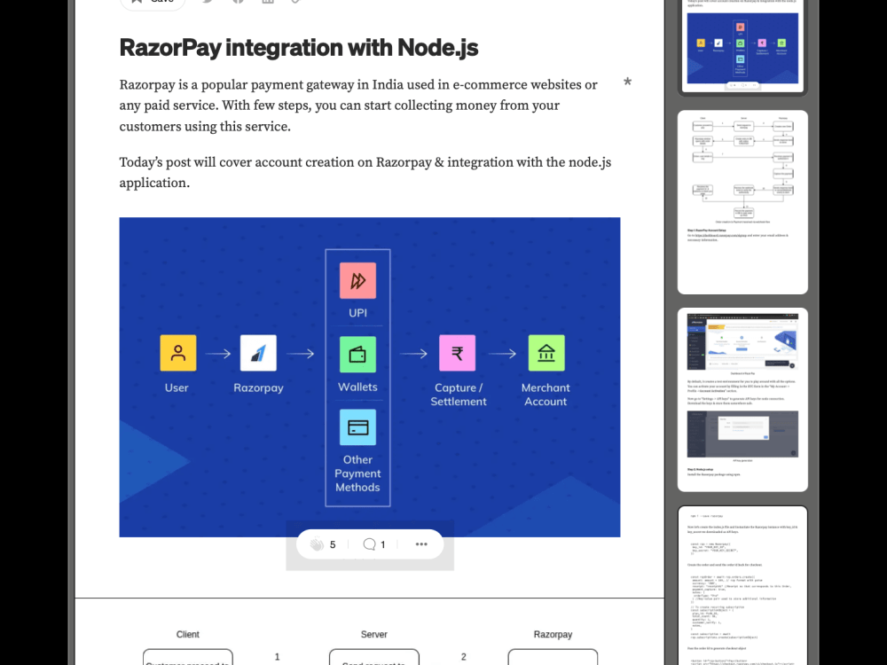The image size is (887, 665).
Task: Click the pink UPI icon
Action: pos(357,280)
